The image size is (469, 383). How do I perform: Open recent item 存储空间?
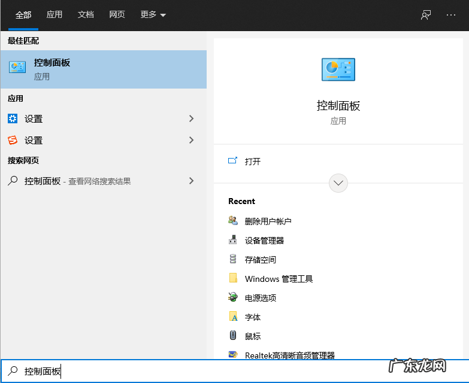(x=261, y=260)
